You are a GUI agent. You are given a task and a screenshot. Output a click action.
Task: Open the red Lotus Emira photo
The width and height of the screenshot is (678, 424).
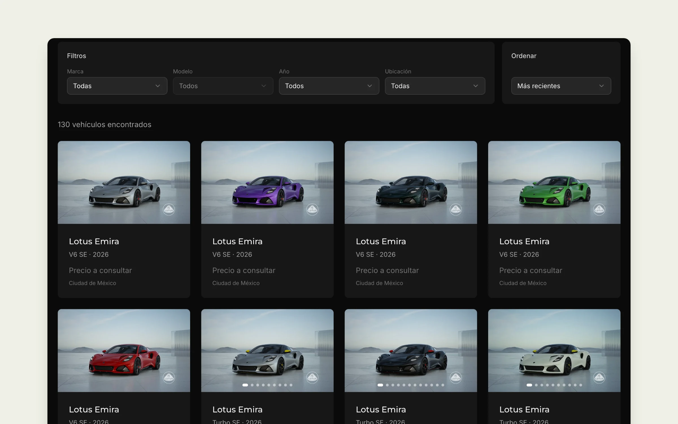click(x=124, y=351)
